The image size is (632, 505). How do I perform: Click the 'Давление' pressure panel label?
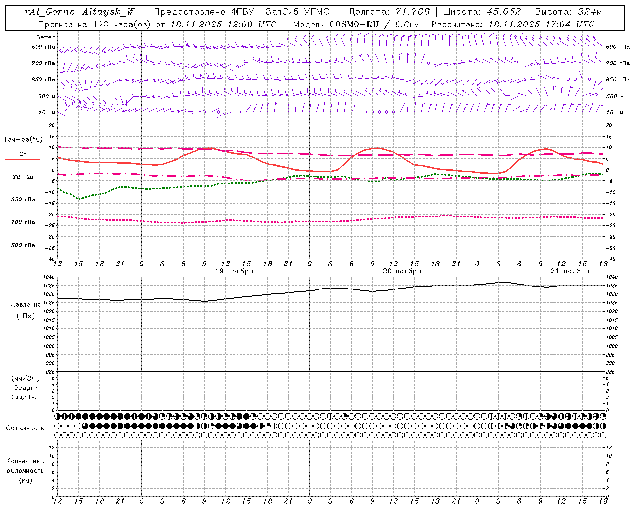26,305
